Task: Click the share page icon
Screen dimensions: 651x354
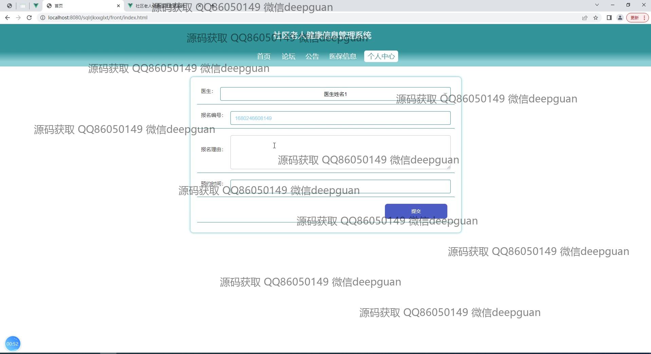Action: (584, 18)
